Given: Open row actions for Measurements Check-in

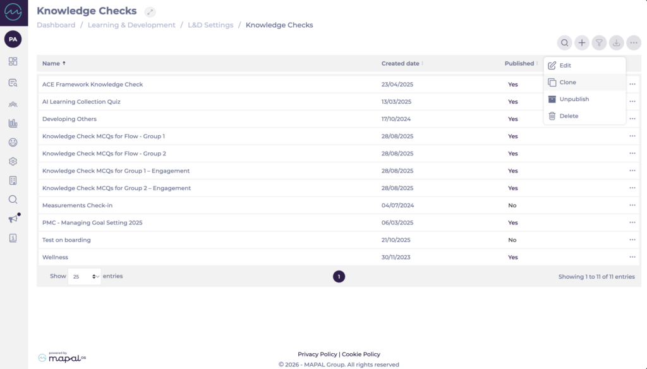Looking at the screenshot, I should click(x=632, y=205).
